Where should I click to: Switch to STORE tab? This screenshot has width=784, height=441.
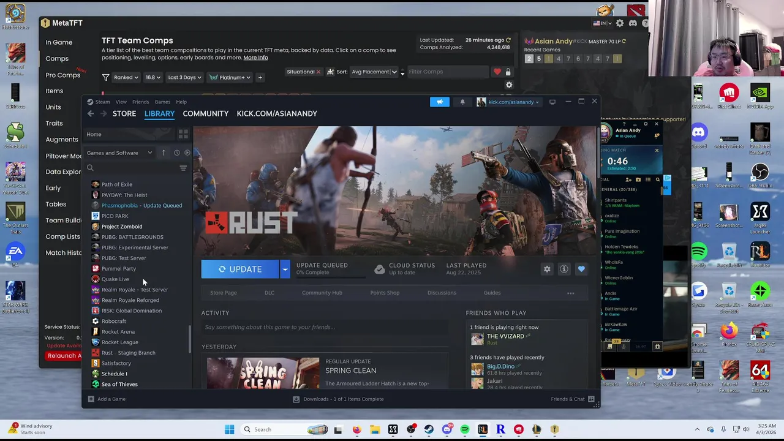124,113
